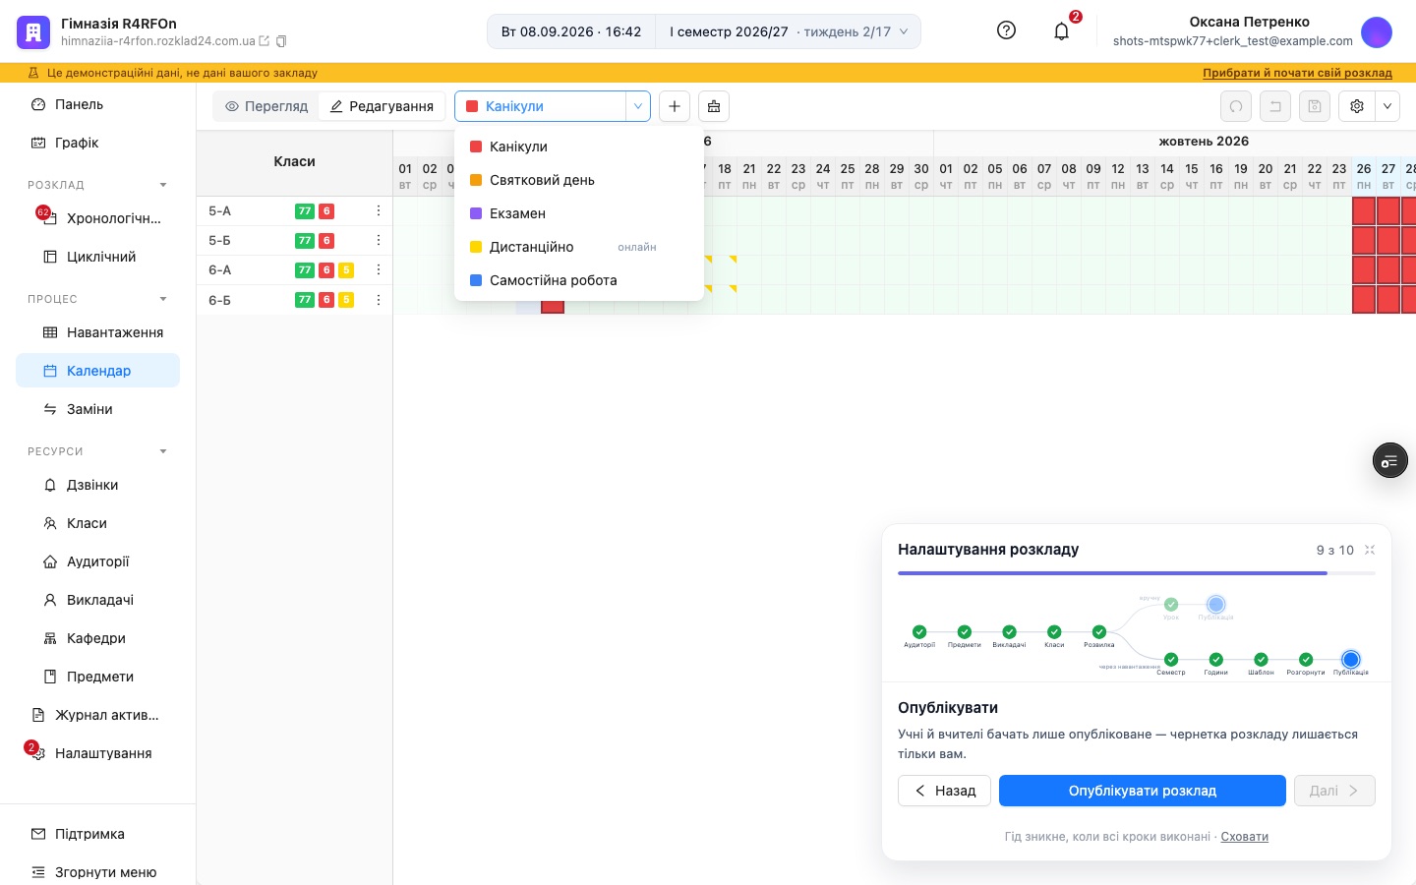Switch to Редагування edit mode

382,106
